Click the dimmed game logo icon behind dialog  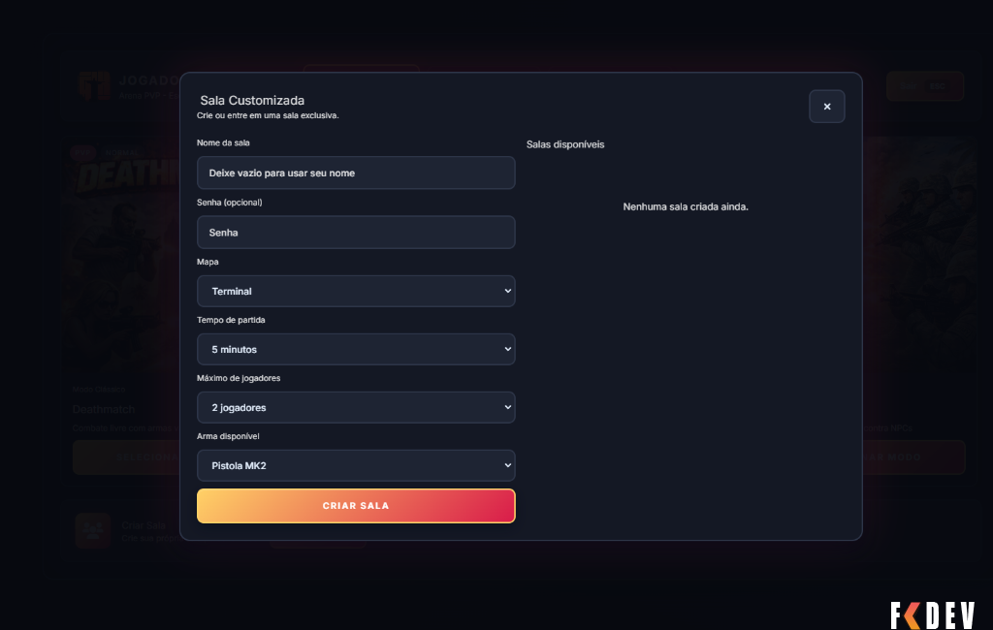pyautogui.click(x=94, y=85)
